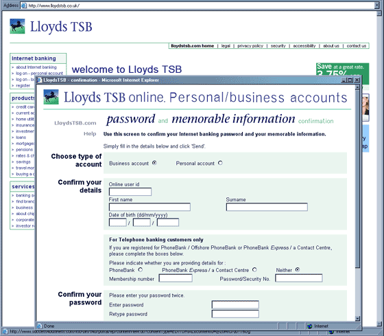
Task: Select the Personal account radio button
Action: (x=220, y=163)
